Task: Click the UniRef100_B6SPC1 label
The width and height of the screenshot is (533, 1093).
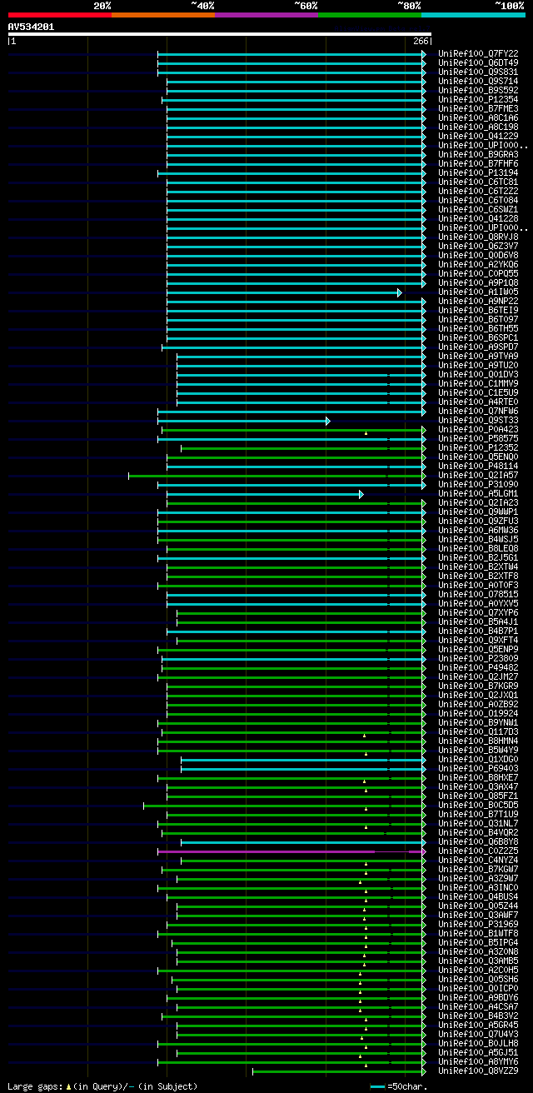Action: pos(479,337)
